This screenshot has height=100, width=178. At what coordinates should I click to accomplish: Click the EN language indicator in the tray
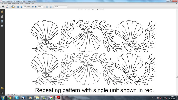tap(152, 98)
